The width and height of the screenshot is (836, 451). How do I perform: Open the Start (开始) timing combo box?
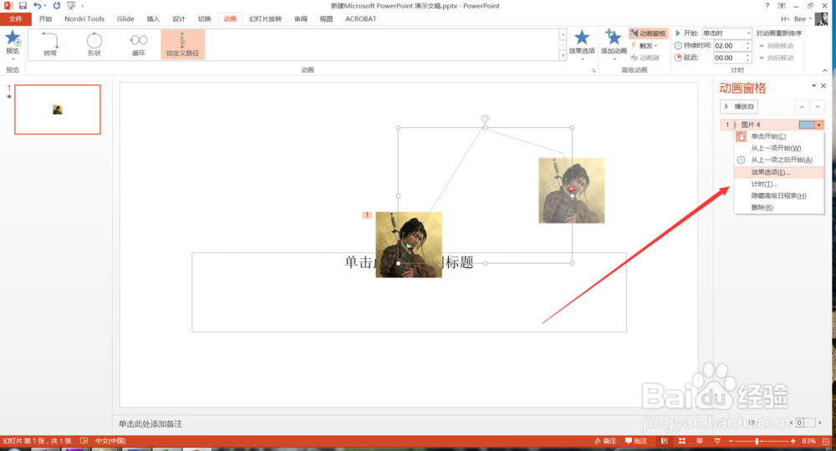(x=726, y=33)
